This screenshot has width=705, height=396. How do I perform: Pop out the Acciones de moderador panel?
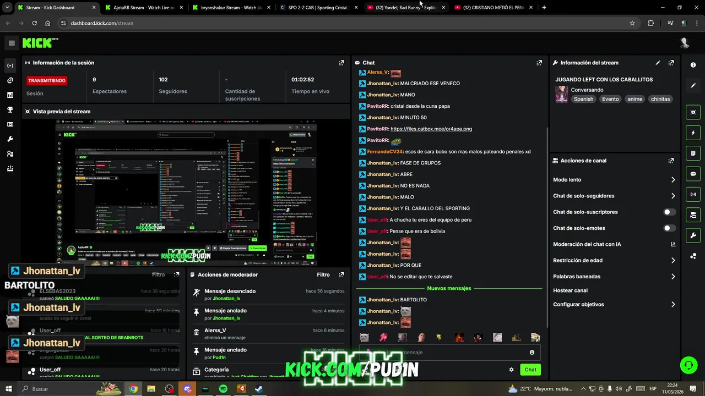point(341,274)
